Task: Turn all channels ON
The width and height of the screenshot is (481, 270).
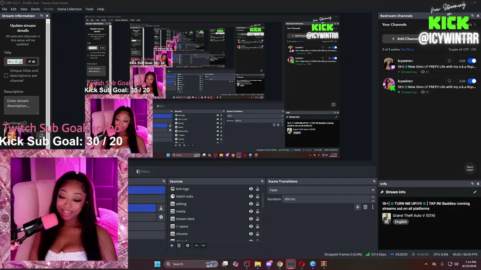Action: point(473,49)
